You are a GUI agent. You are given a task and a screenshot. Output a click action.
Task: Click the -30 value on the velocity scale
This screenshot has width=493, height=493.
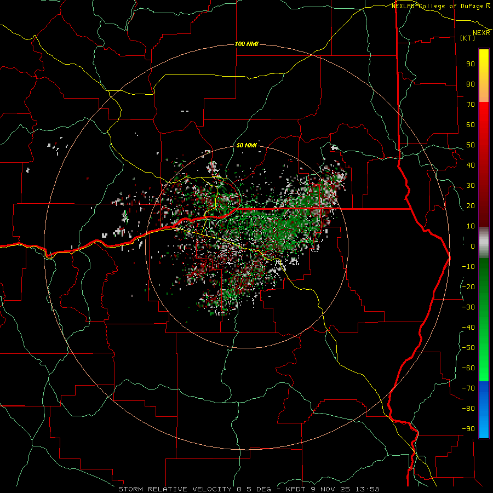468,307
